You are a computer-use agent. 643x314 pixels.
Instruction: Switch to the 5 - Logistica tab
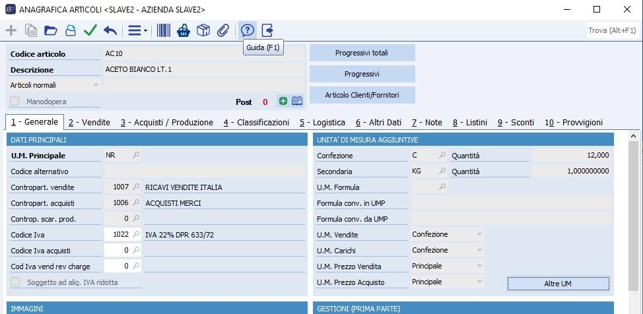point(322,122)
